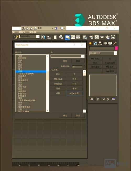Screen dimensions: 131x171
Task: Switch to the Create panel sun icon
Action: coord(90,43)
